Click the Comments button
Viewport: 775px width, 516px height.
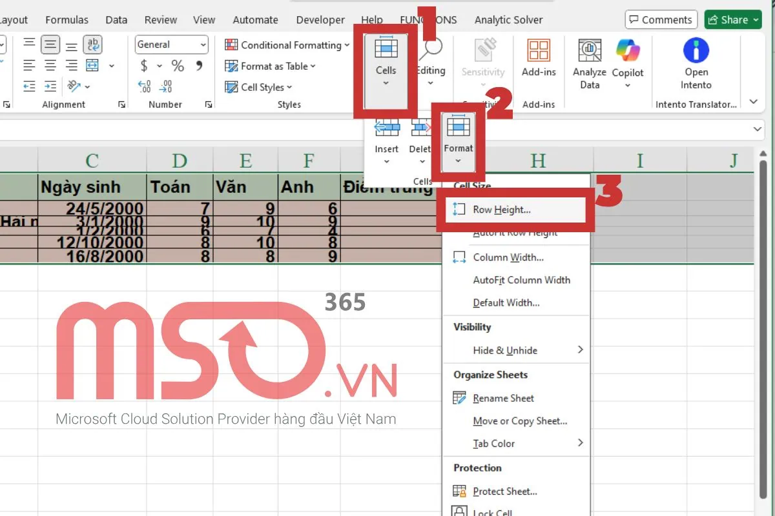click(661, 20)
